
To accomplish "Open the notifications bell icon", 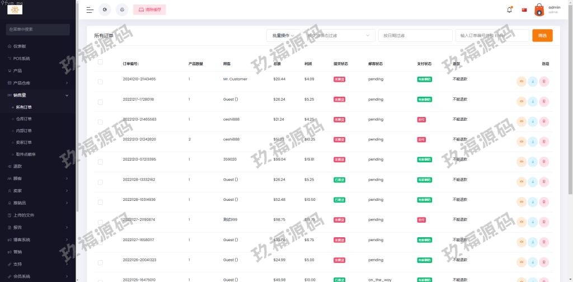I will [509, 10].
